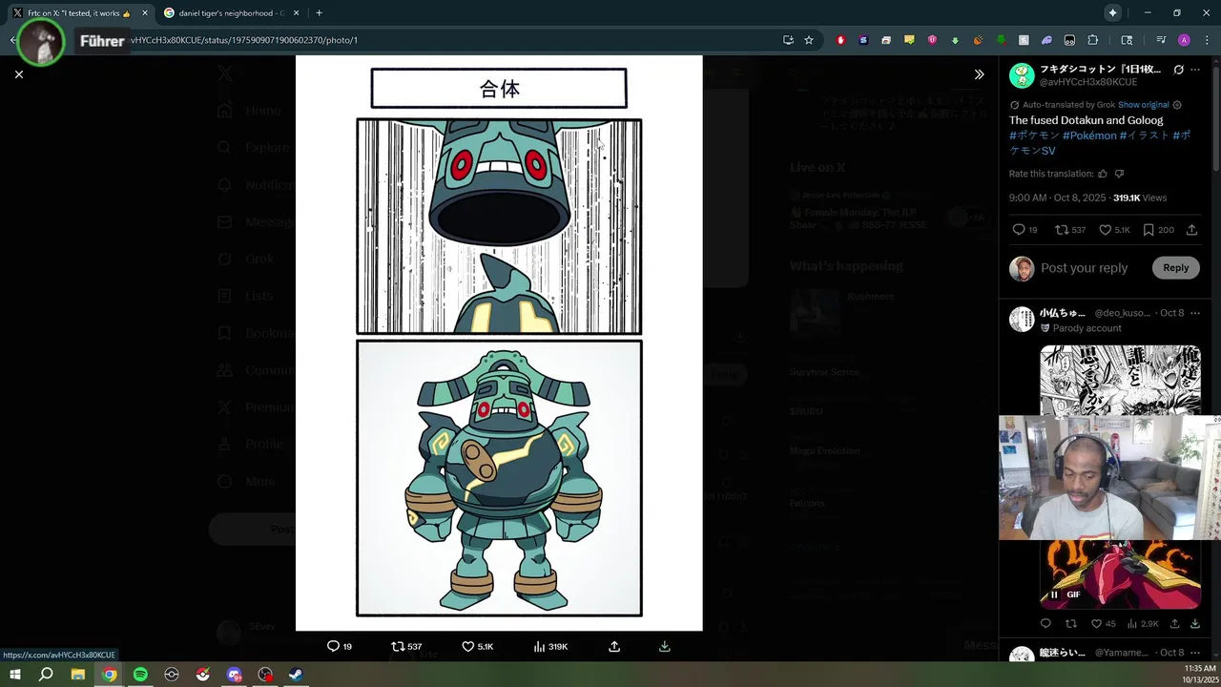The image size is (1221, 687).
Task: Open Spotify from the taskbar
Action: coord(140,675)
